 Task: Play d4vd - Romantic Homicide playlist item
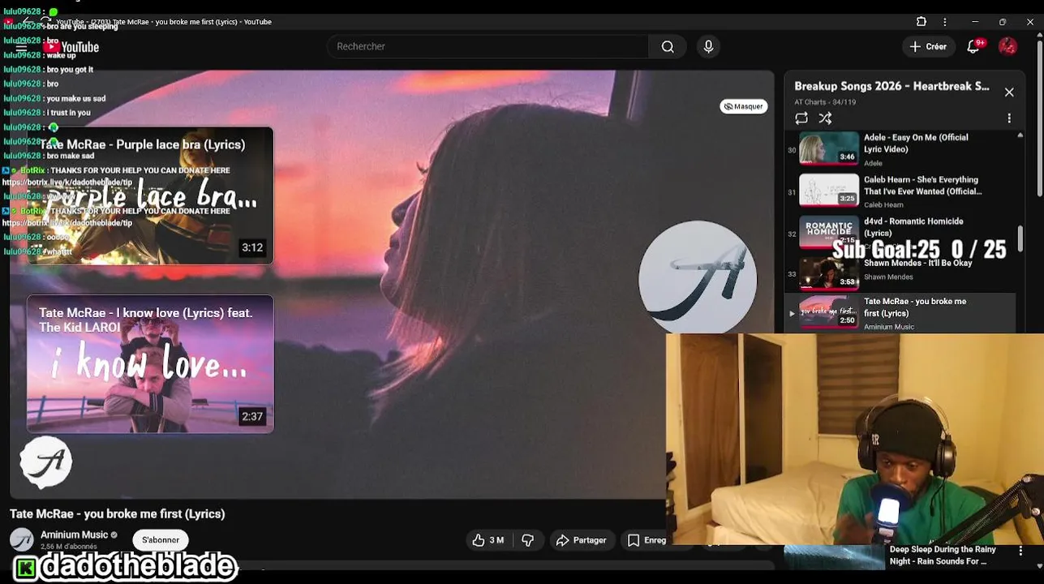pyautogui.click(x=900, y=233)
